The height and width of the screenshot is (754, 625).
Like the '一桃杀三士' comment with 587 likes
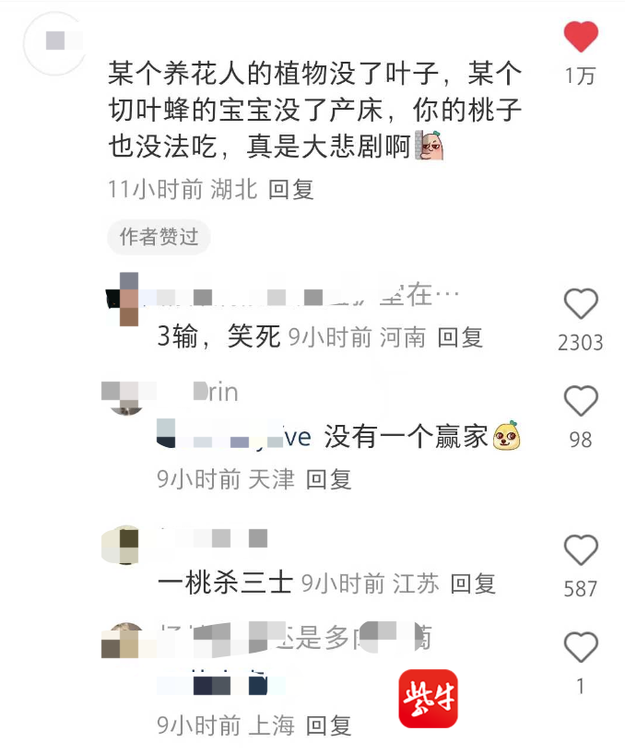point(581,550)
